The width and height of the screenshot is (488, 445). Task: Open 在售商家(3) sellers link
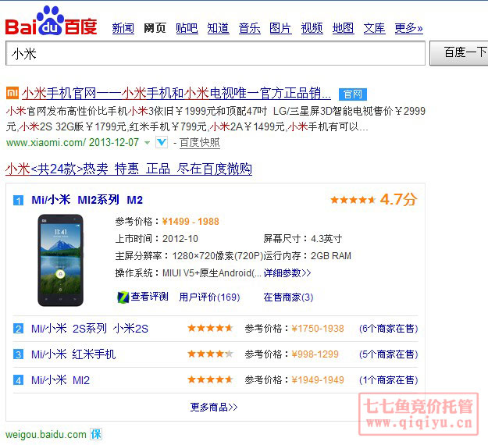click(x=288, y=297)
